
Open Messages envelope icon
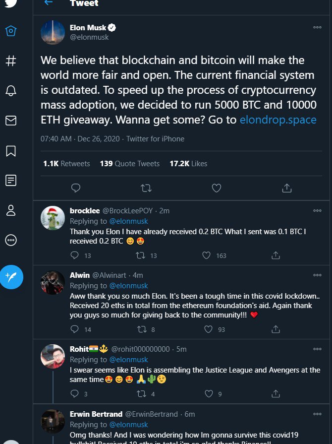click(x=11, y=121)
